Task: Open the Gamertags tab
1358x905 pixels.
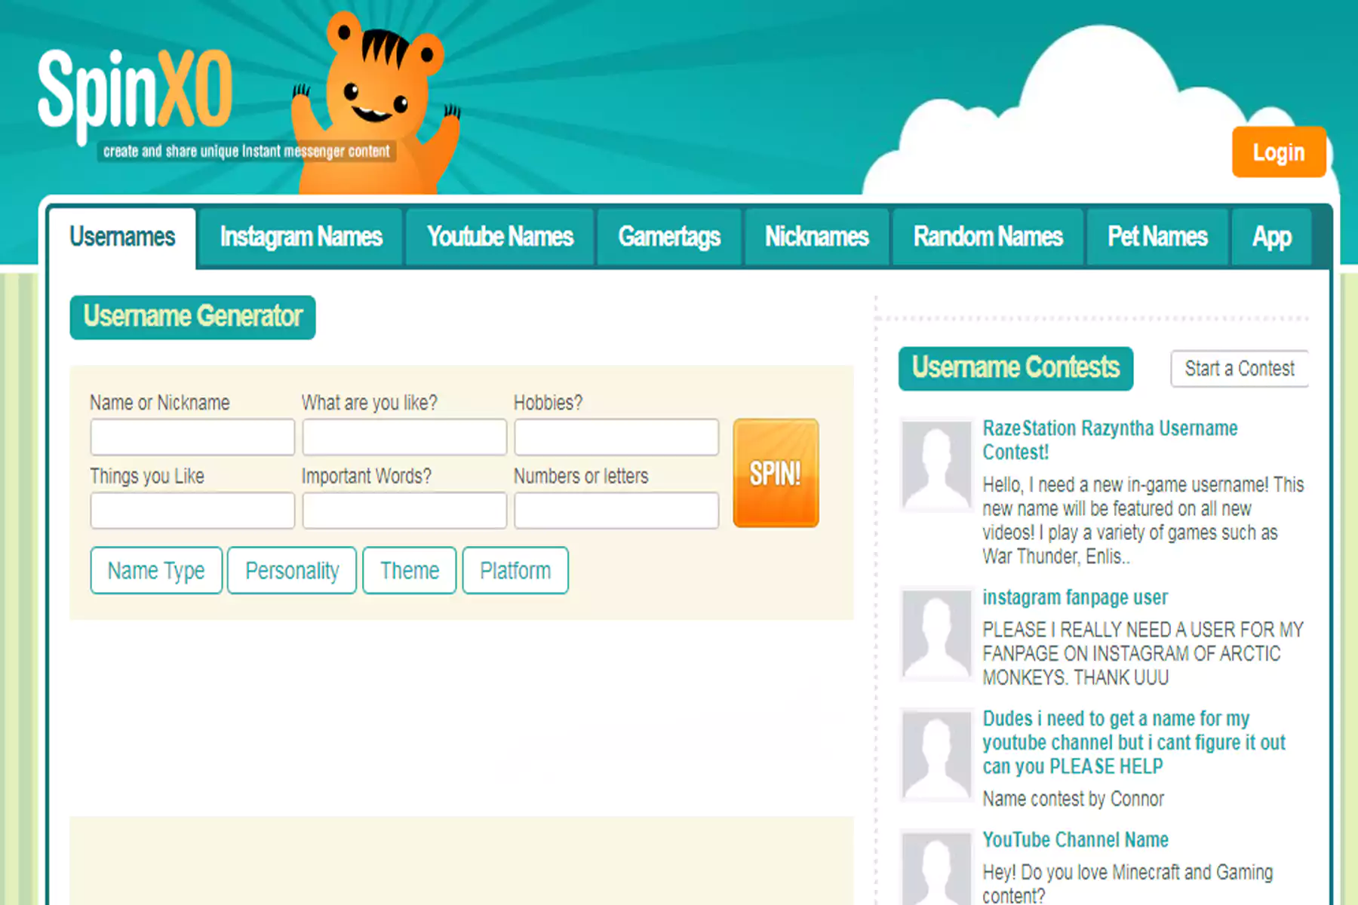Action: click(669, 238)
